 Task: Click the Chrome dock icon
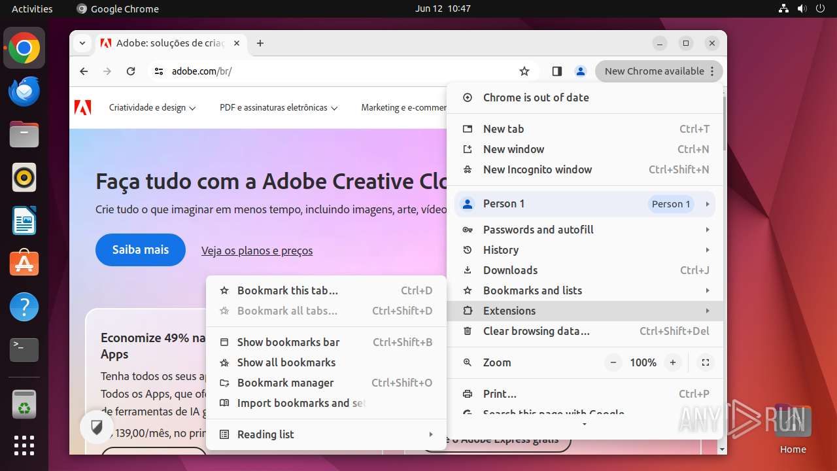coord(24,48)
